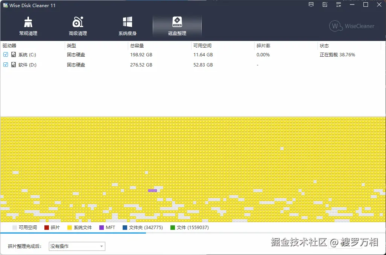
Task: Click the disk icon beside 软件 (D:)
Action: click(14, 65)
